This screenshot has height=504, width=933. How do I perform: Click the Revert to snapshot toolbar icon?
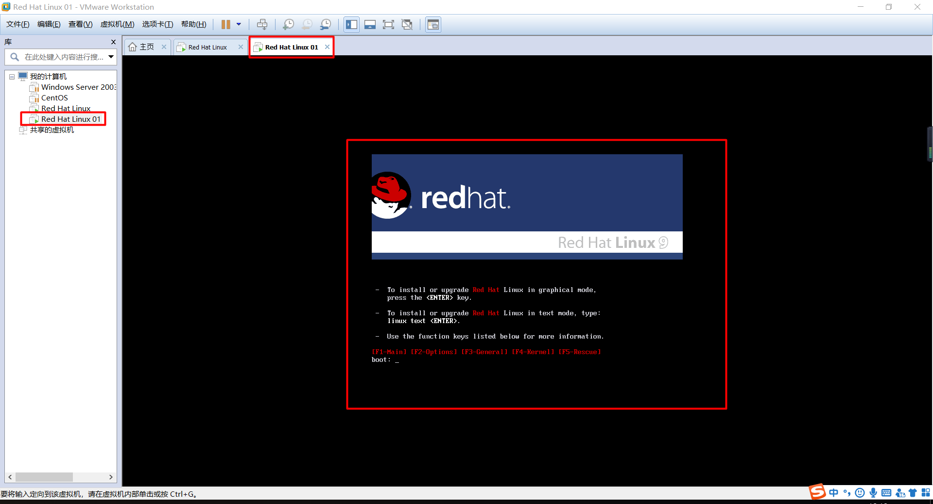pos(307,24)
